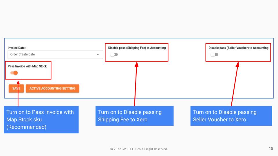Turn on Disable pass Seller Voucher toggle
Screen dimensions: 278x156
pos(214,55)
